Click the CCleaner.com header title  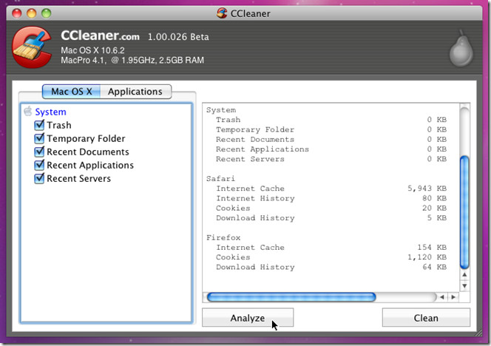pos(101,35)
